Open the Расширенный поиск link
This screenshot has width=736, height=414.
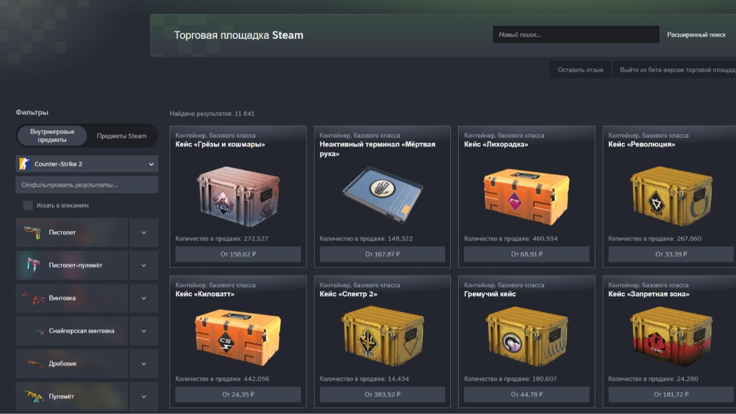[696, 34]
